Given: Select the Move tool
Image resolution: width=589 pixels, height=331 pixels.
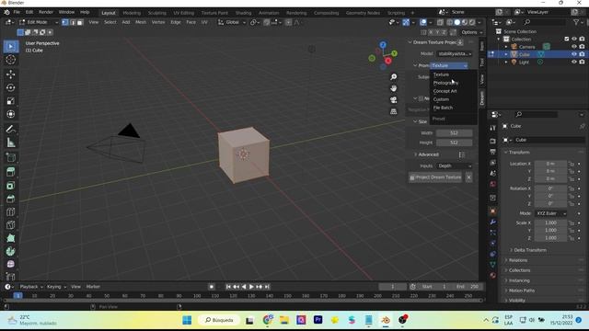Looking at the screenshot, I should click(10, 74).
